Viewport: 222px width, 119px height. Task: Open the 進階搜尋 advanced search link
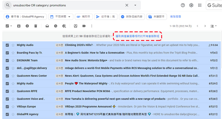(175, 17)
